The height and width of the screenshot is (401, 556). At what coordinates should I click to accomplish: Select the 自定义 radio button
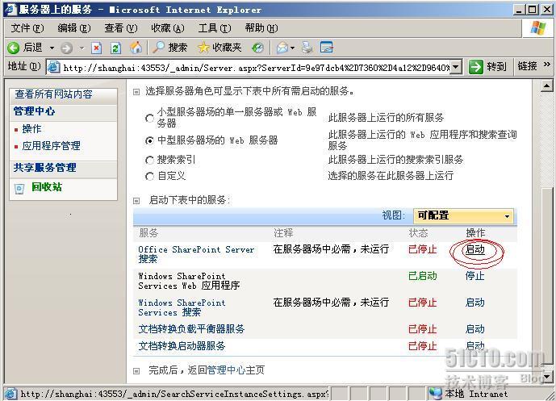pos(149,176)
